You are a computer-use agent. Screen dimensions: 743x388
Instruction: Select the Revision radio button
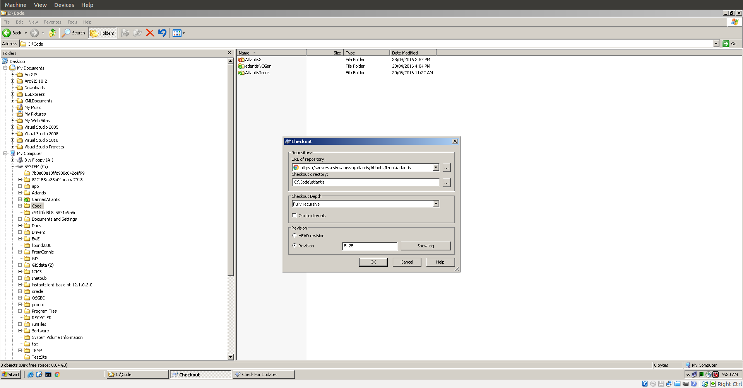point(294,245)
